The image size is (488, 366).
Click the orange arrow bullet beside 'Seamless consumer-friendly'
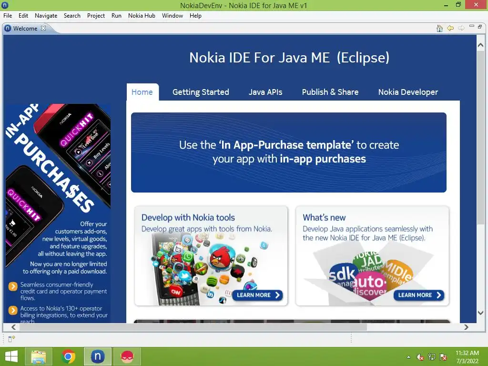pos(13,286)
